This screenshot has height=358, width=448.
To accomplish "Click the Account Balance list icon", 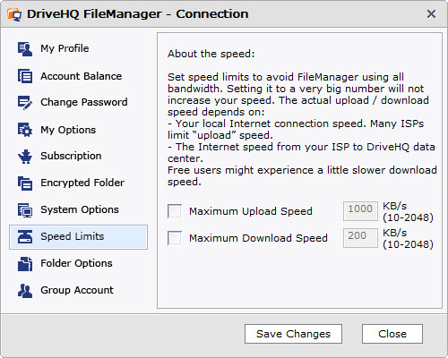I will (x=25, y=76).
